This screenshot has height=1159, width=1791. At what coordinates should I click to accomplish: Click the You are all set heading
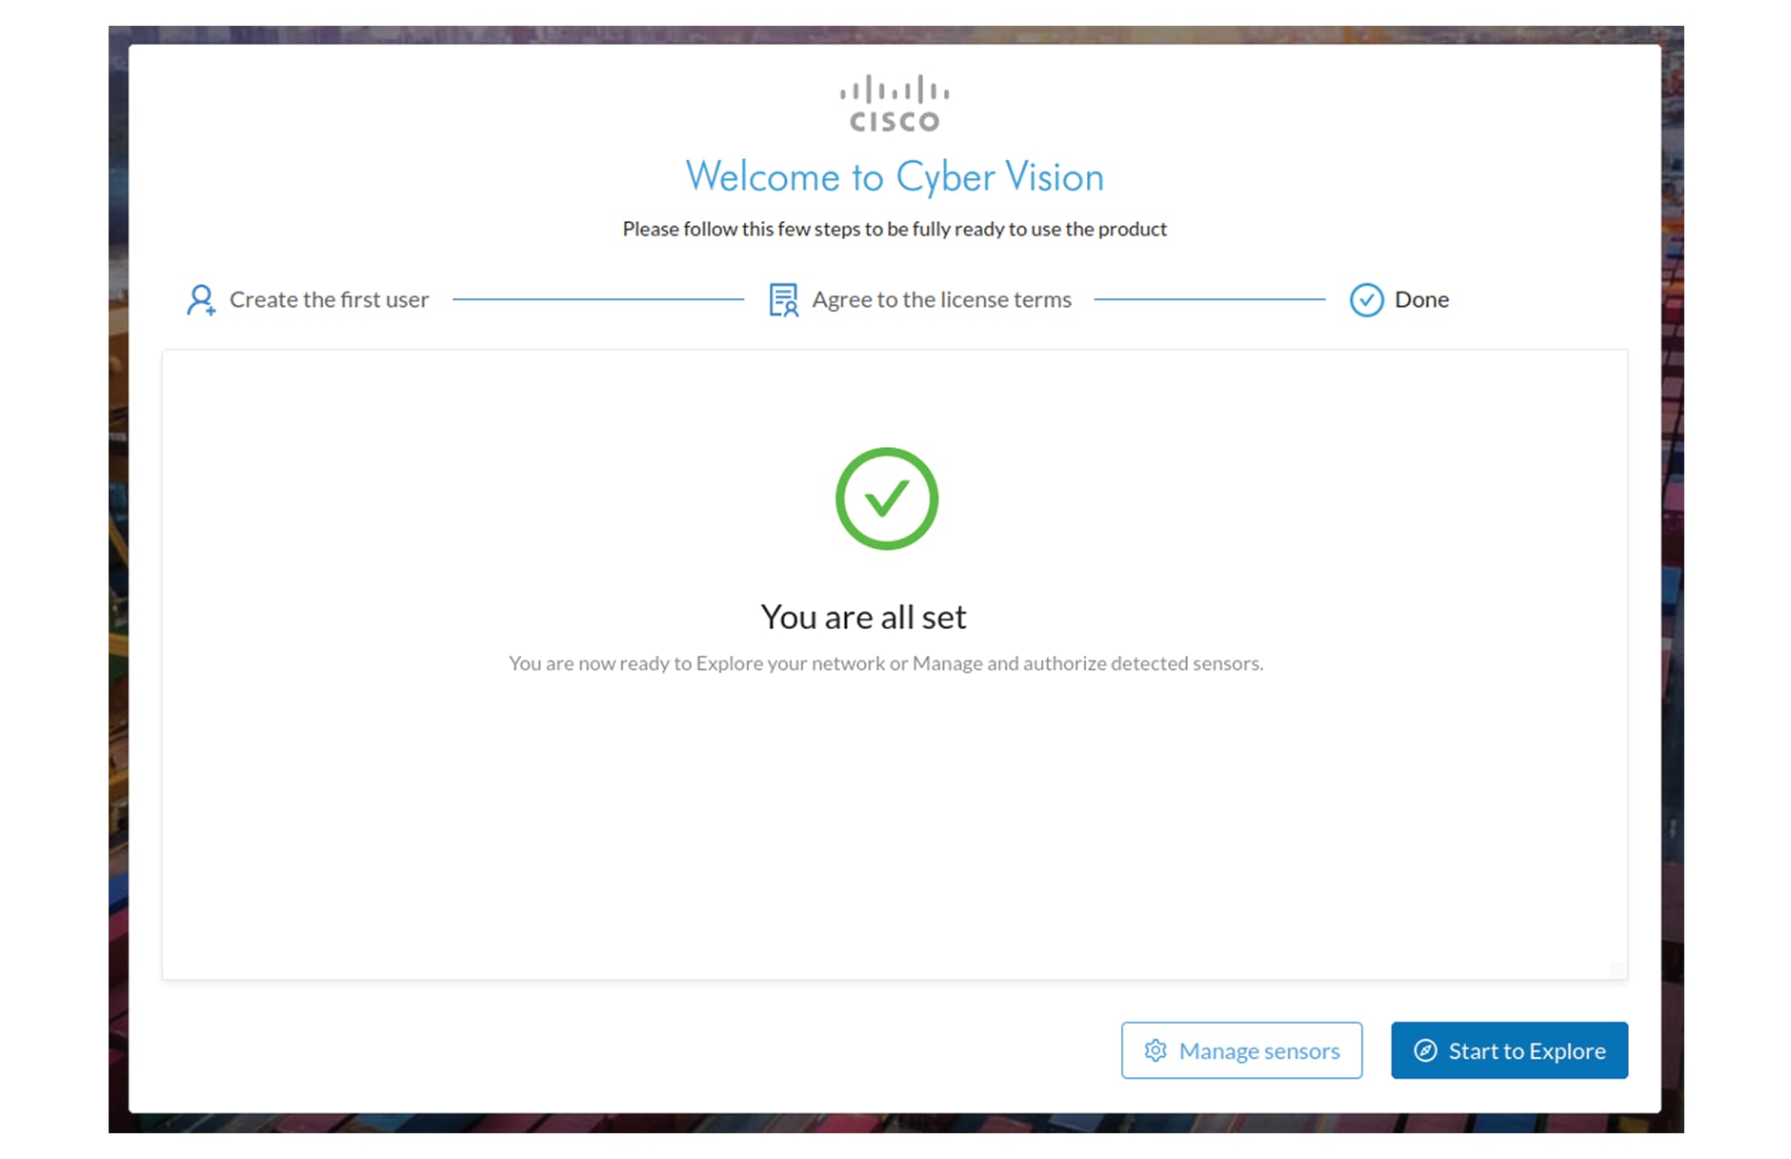[863, 618]
